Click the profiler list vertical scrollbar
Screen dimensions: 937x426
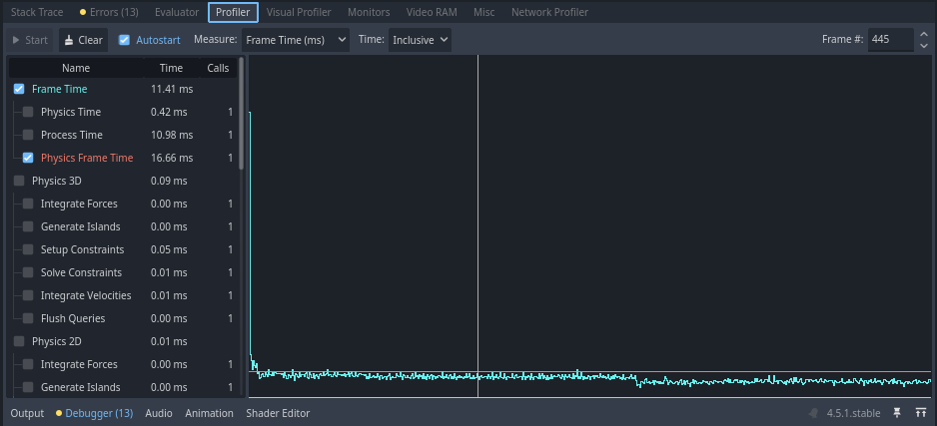241,115
